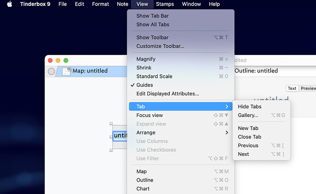Click bottom-left resize handle of note

(x=111, y=150)
